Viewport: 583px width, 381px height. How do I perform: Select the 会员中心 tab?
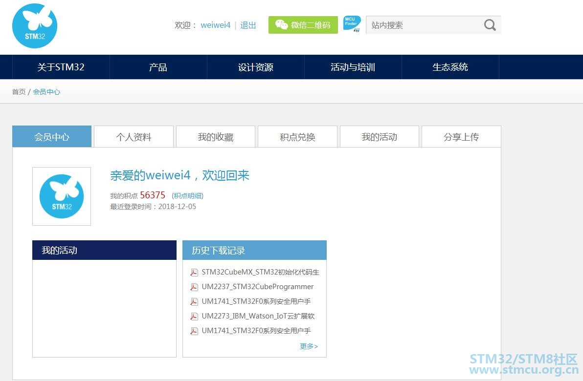[x=52, y=137]
